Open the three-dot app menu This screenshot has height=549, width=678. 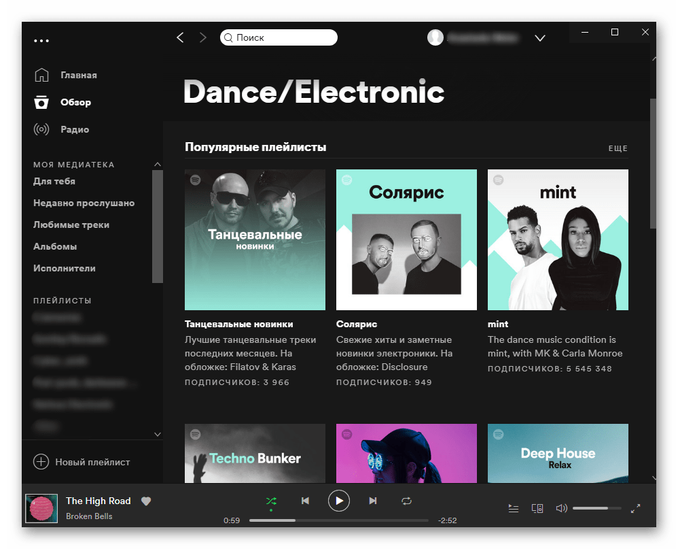pos(41,41)
